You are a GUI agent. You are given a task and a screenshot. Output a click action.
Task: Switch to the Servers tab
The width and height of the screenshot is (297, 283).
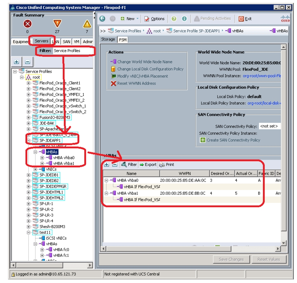point(42,41)
